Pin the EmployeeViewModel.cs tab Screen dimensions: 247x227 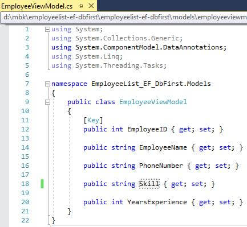(80, 6)
